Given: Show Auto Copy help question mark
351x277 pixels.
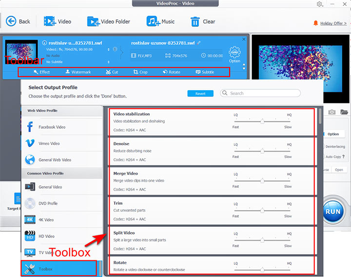Looking at the screenshot, I should (343, 157).
